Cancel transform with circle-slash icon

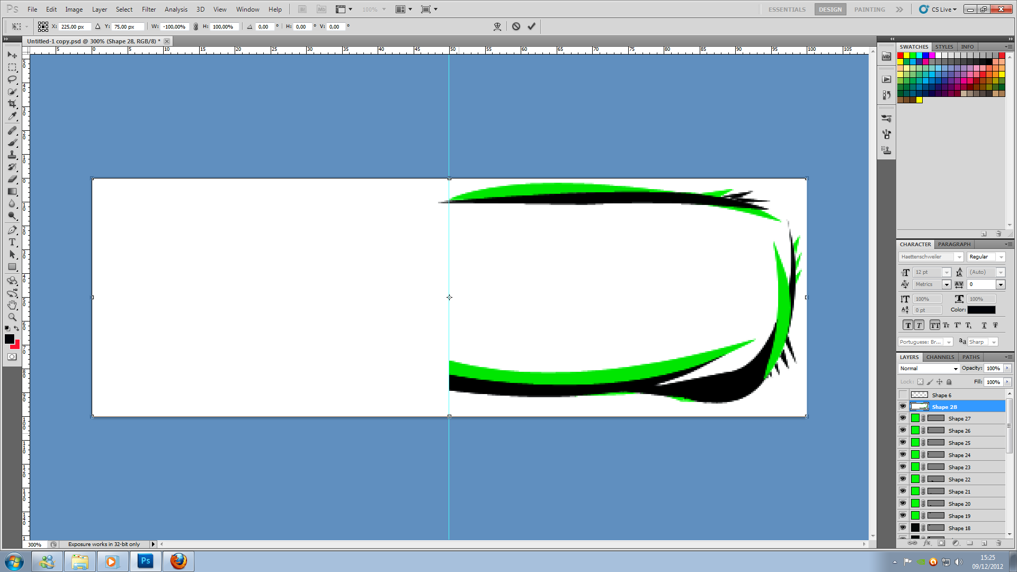click(516, 26)
